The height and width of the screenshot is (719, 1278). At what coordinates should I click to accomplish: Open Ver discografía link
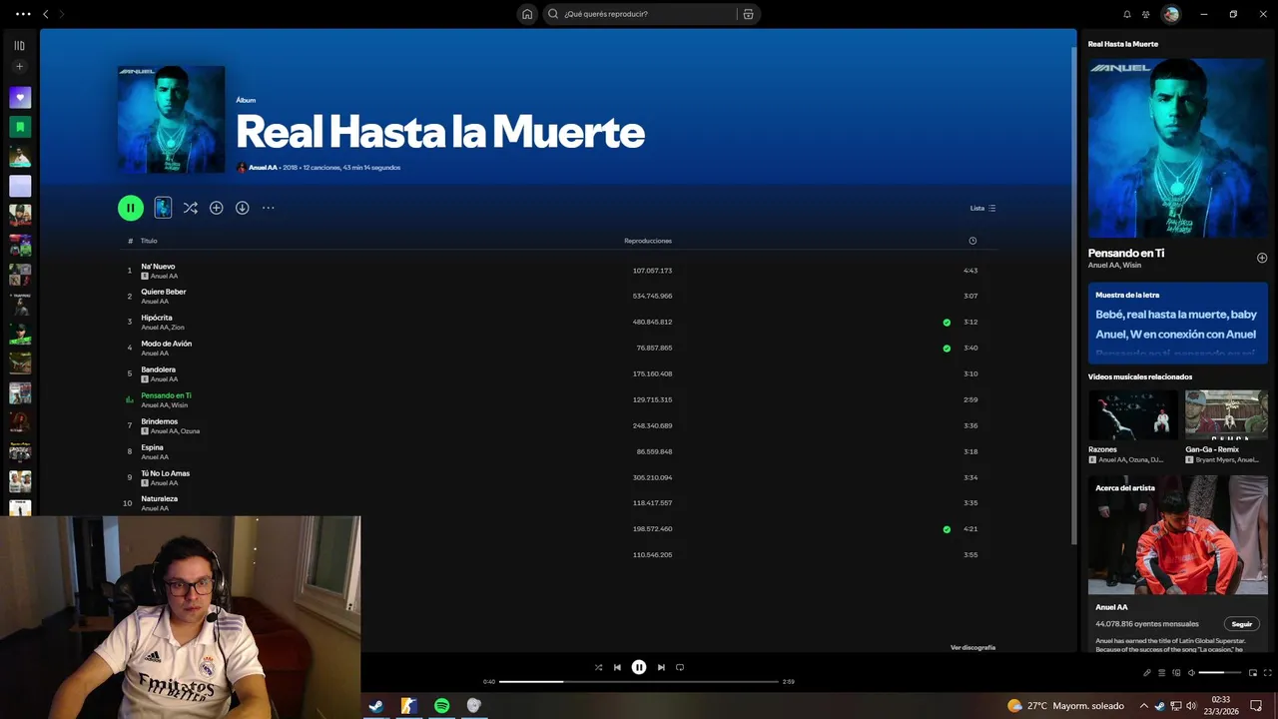(972, 647)
